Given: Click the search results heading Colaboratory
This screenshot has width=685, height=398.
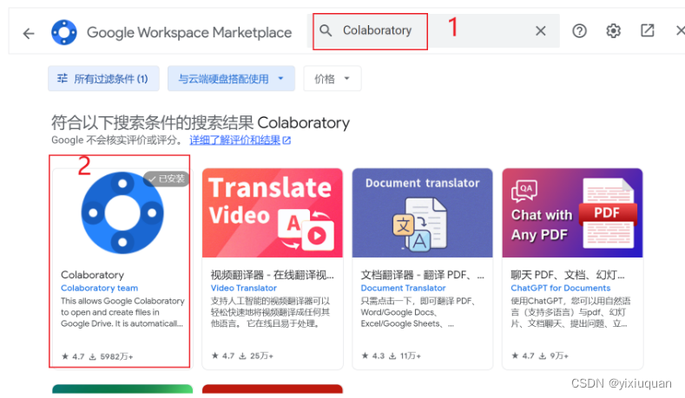Looking at the screenshot, I should tap(201, 122).
